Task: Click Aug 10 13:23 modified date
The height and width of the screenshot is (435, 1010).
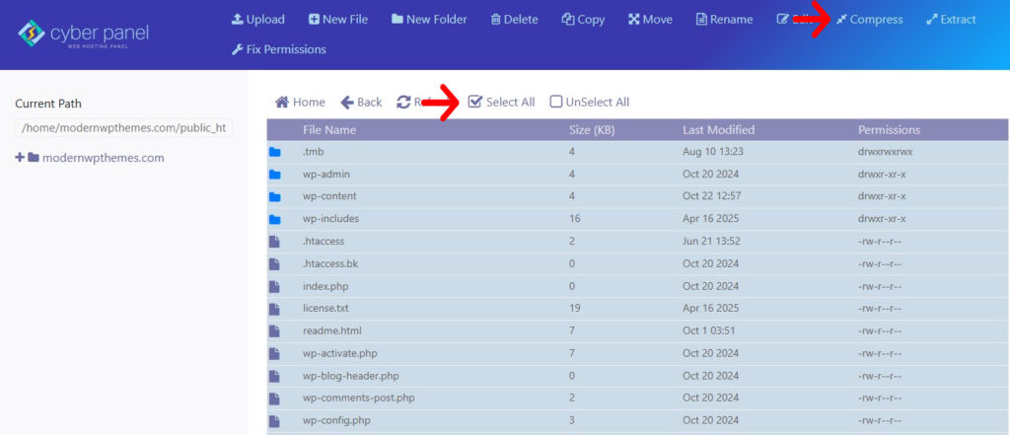Action: 712,152
